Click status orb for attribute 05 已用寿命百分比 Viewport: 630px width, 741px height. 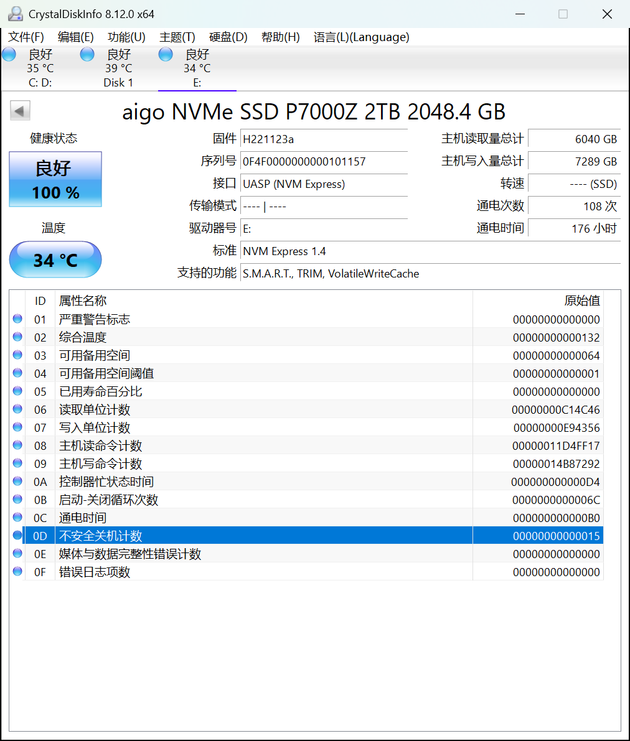click(17, 391)
